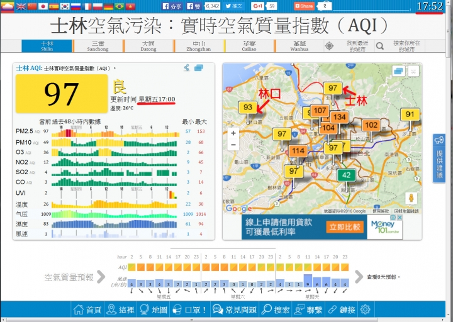
Task: Pick the Spain flag language
Action: pos(54,6)
